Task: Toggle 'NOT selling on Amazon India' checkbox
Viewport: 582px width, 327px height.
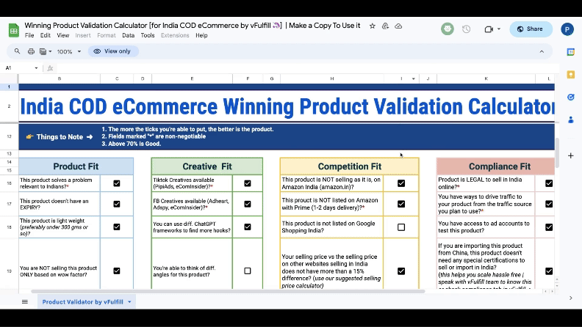Action: coord(401,183)
